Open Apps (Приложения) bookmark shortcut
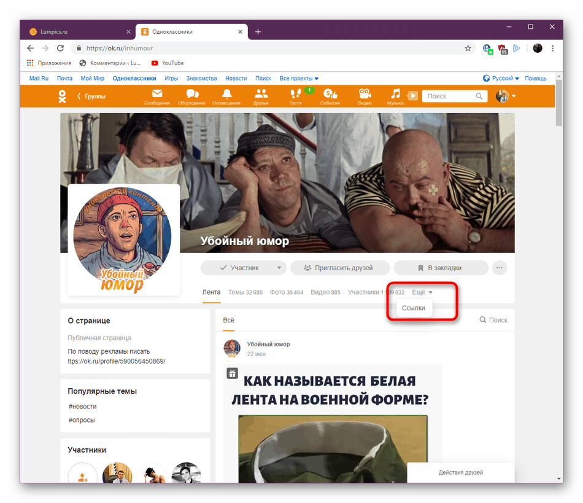The height and width of the screenshot is (503, 583). (x=49, y=63)
